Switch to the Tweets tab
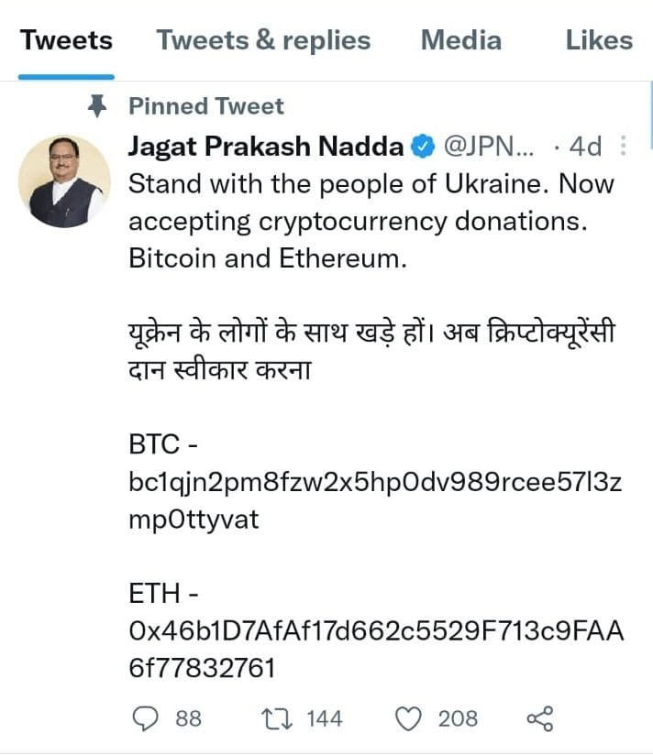Viewport: 653px width, 755px height. point(67,40)
